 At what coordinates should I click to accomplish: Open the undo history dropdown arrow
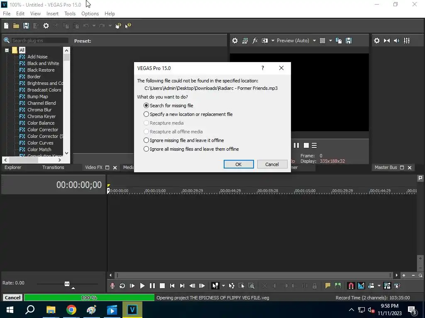[94, 26]
